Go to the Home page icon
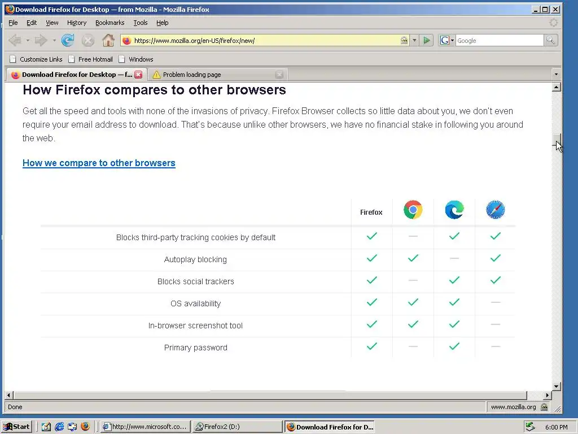 point(108,40)
